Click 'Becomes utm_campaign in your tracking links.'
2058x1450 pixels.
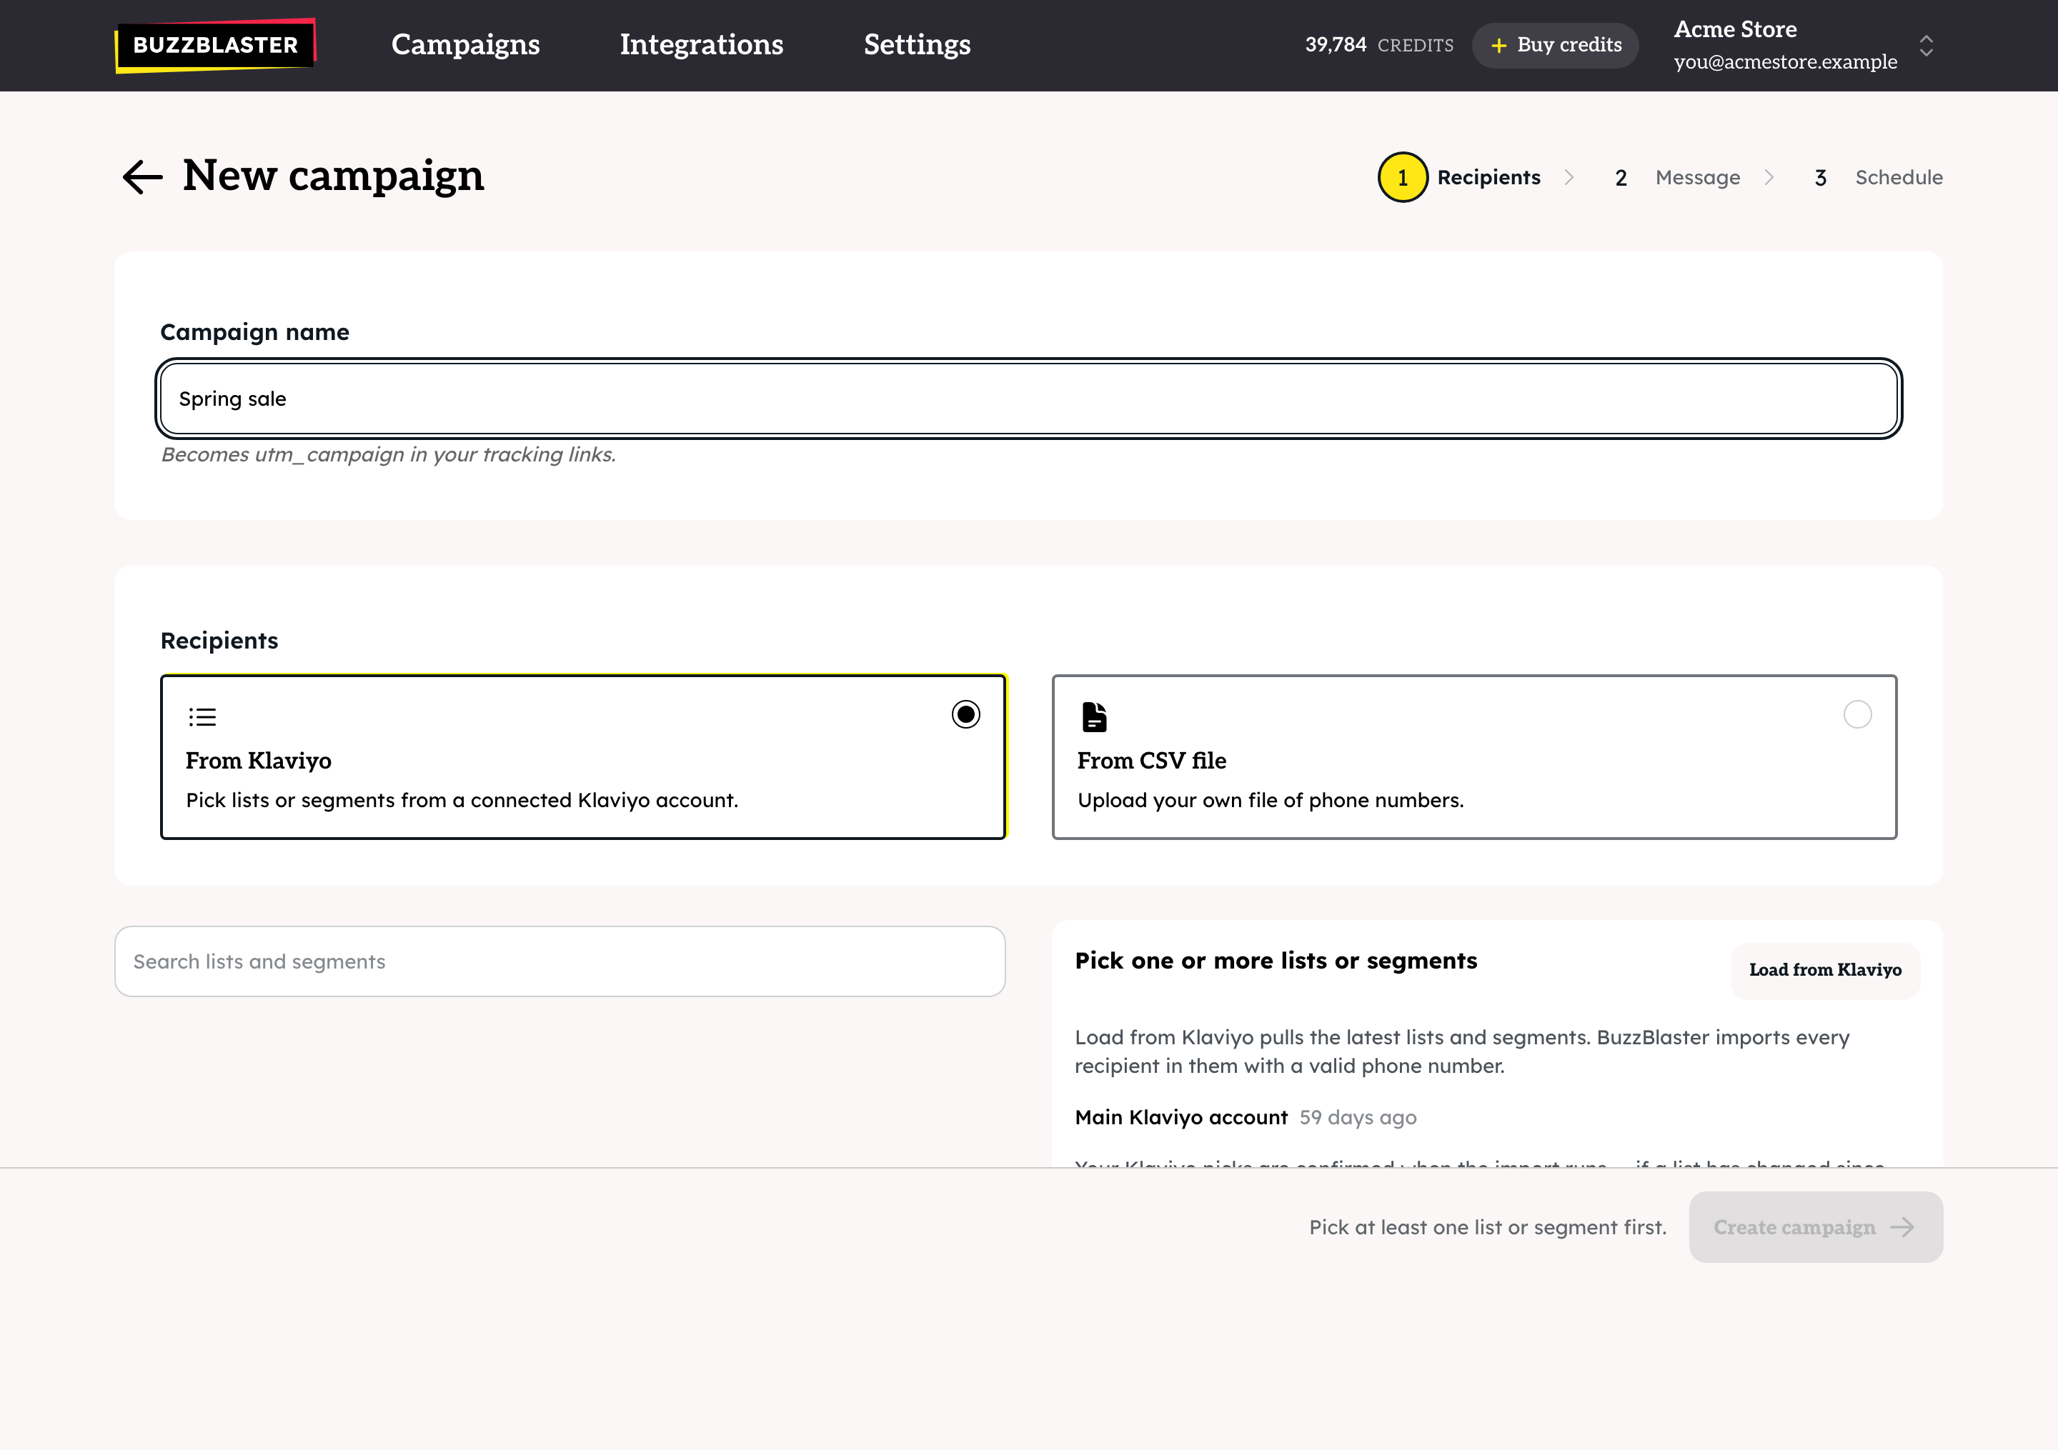388,454
